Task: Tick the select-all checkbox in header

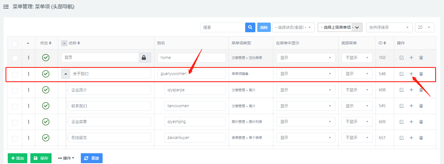Action: 15,44
